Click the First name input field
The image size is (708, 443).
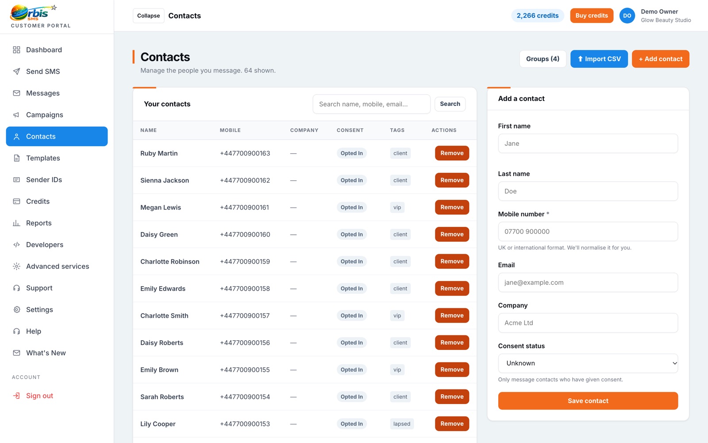click(588, 144)
